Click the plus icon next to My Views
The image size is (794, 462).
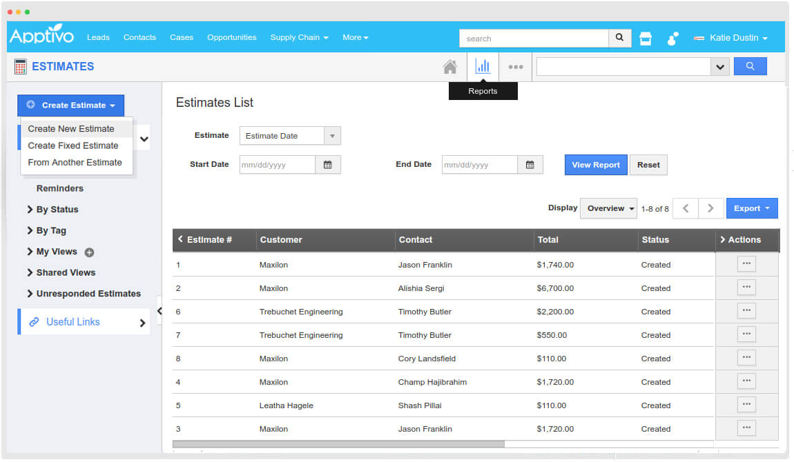pyautogui.click(x=88, y=252)
